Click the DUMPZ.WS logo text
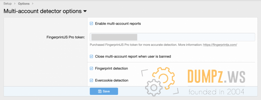The height and width of the screenshot is (100, 261). pos(216,76)
